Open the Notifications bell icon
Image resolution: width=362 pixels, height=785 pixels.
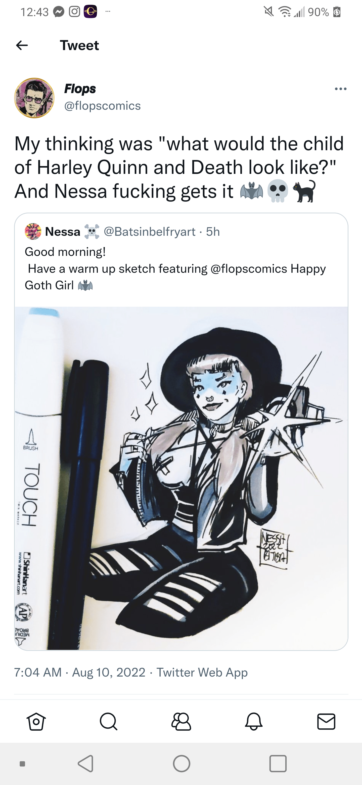pos(254,722)
